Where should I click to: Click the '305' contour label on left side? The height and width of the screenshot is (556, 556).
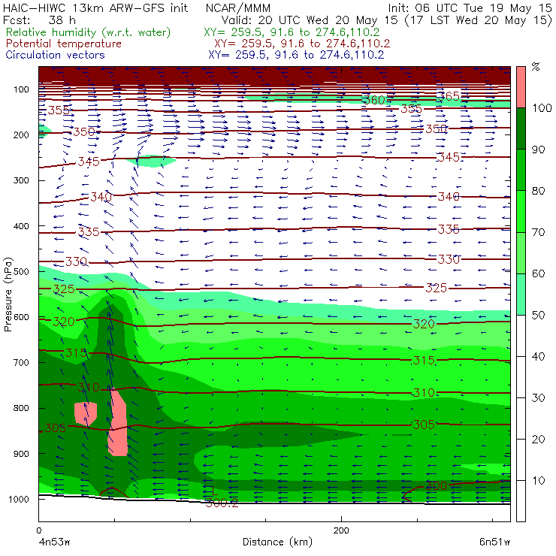point(56,428)
